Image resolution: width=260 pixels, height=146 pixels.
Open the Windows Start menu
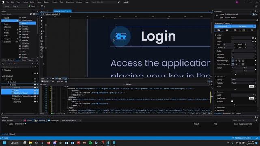tap(4, 143)
